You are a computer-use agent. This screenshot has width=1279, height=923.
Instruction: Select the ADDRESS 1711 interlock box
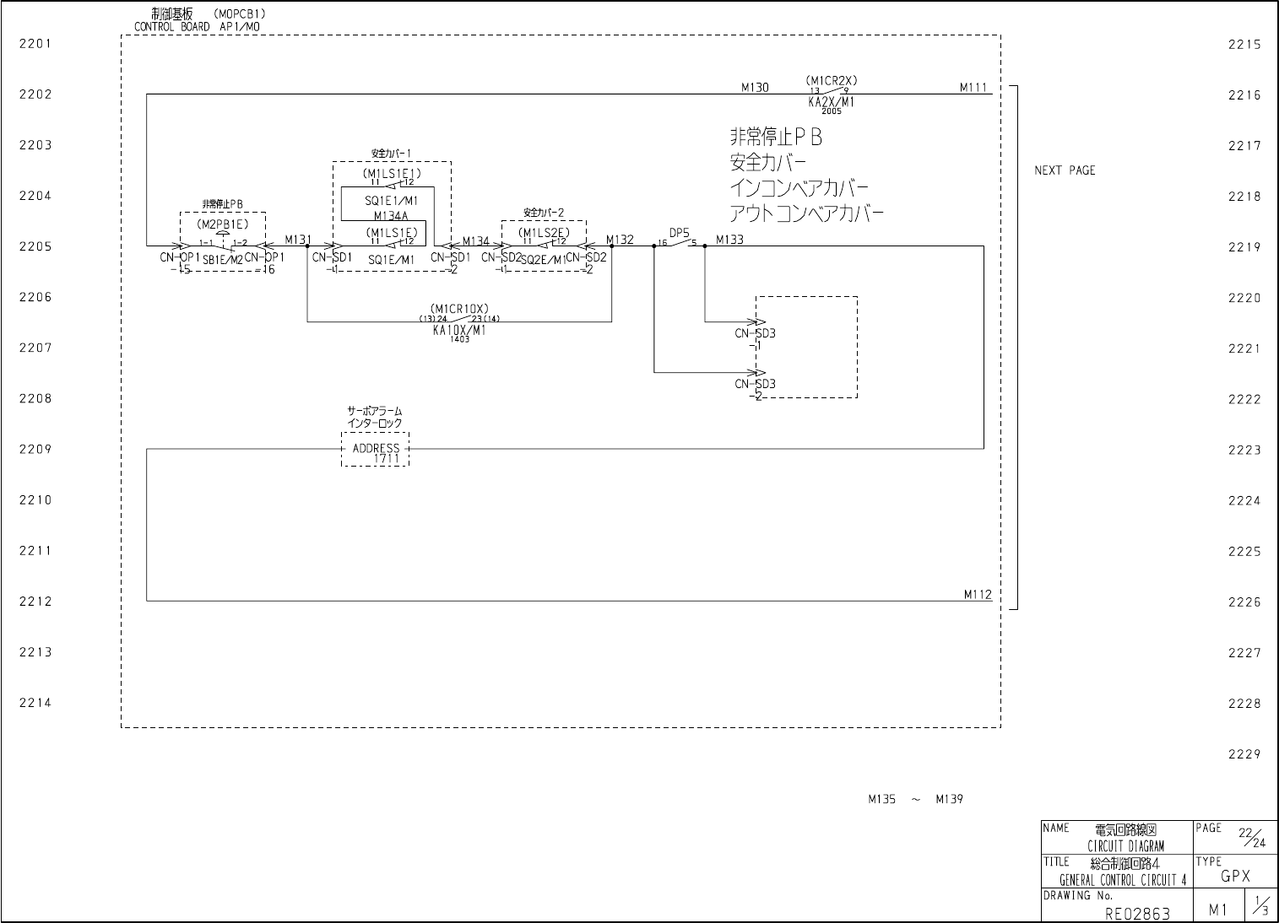[x=375, y=449]
